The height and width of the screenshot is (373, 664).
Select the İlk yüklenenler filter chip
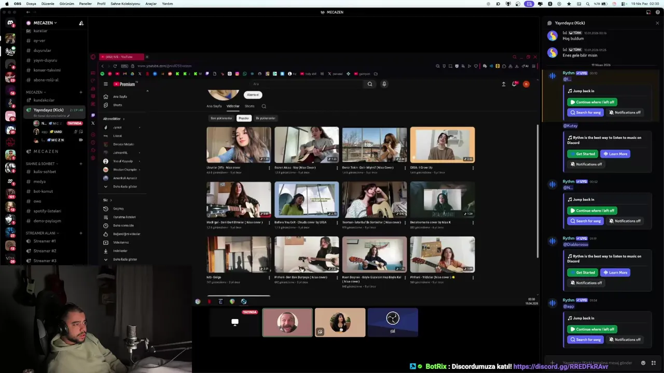coord(266,118)
